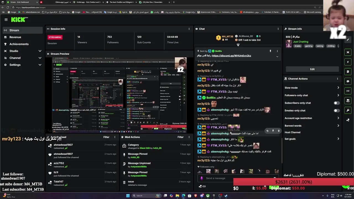Screen dimensions: 354x199
Task: Click the Windows Start button
Action: click(128, 196)
